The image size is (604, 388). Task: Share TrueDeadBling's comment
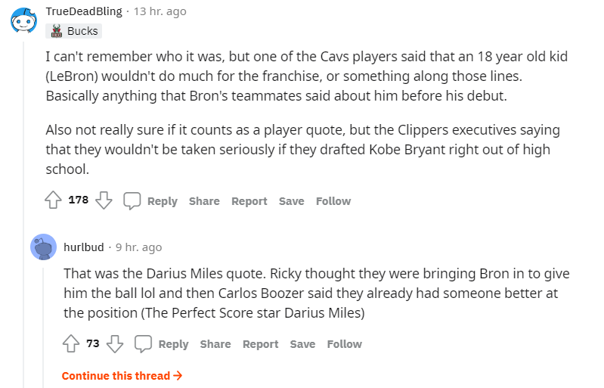(204, 200)
